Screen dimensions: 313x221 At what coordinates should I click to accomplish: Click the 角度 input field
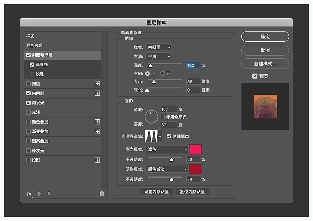(x=169, y=110)
